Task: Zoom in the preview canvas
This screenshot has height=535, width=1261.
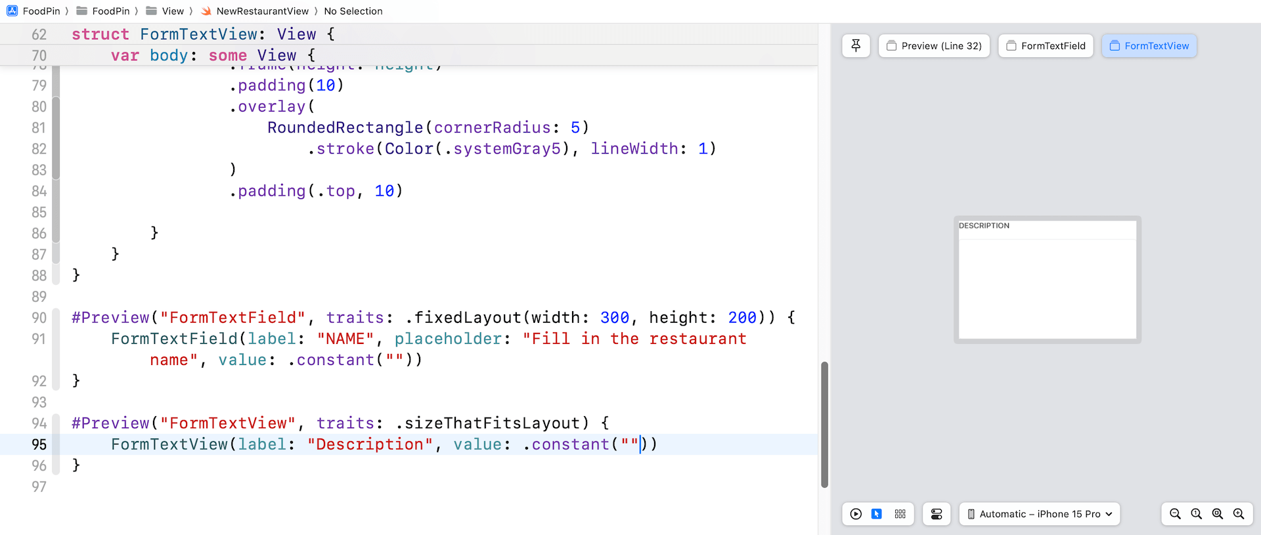Action: tap(1239, 514)
